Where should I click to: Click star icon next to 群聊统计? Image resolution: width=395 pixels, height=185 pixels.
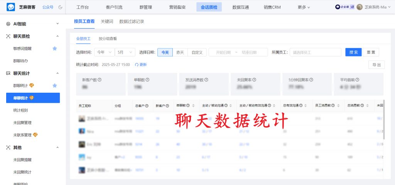pyautogui.click(x=55, y=86)
